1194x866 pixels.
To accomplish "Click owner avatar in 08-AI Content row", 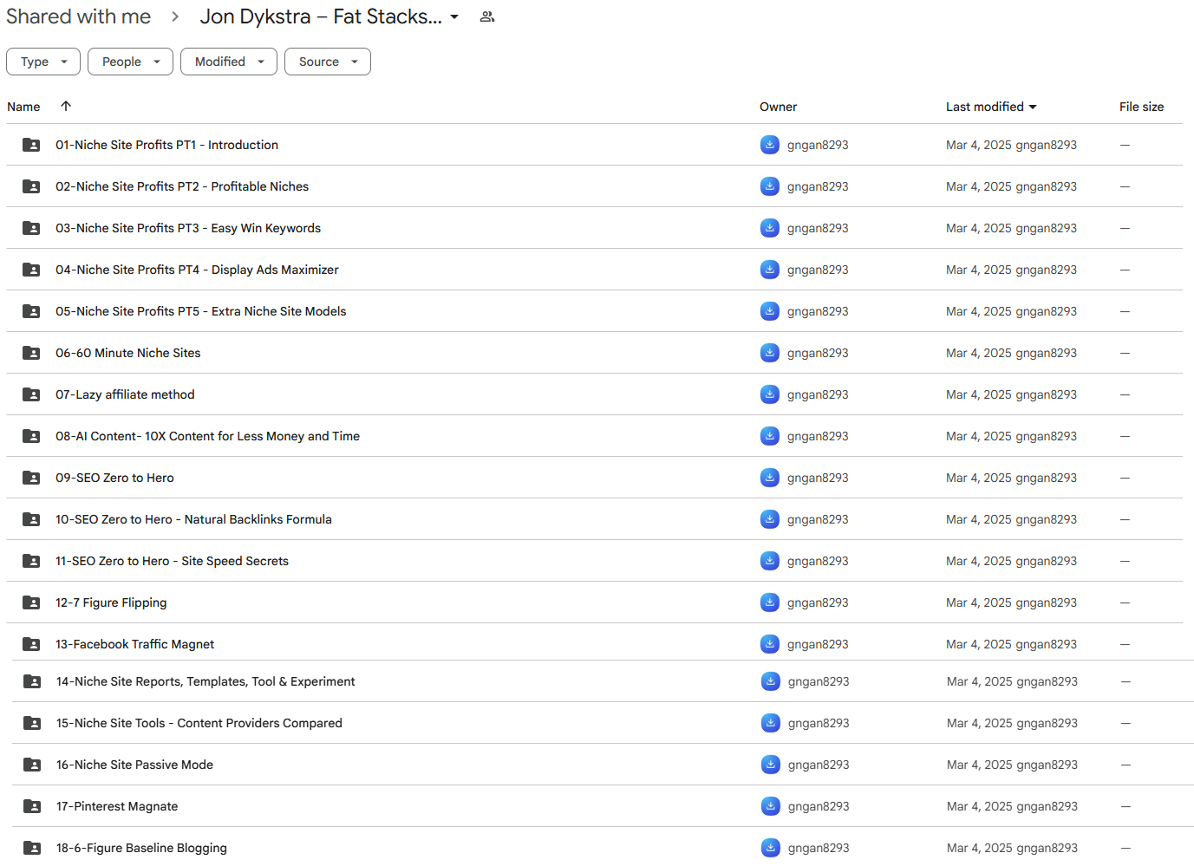I will point(770,436).
